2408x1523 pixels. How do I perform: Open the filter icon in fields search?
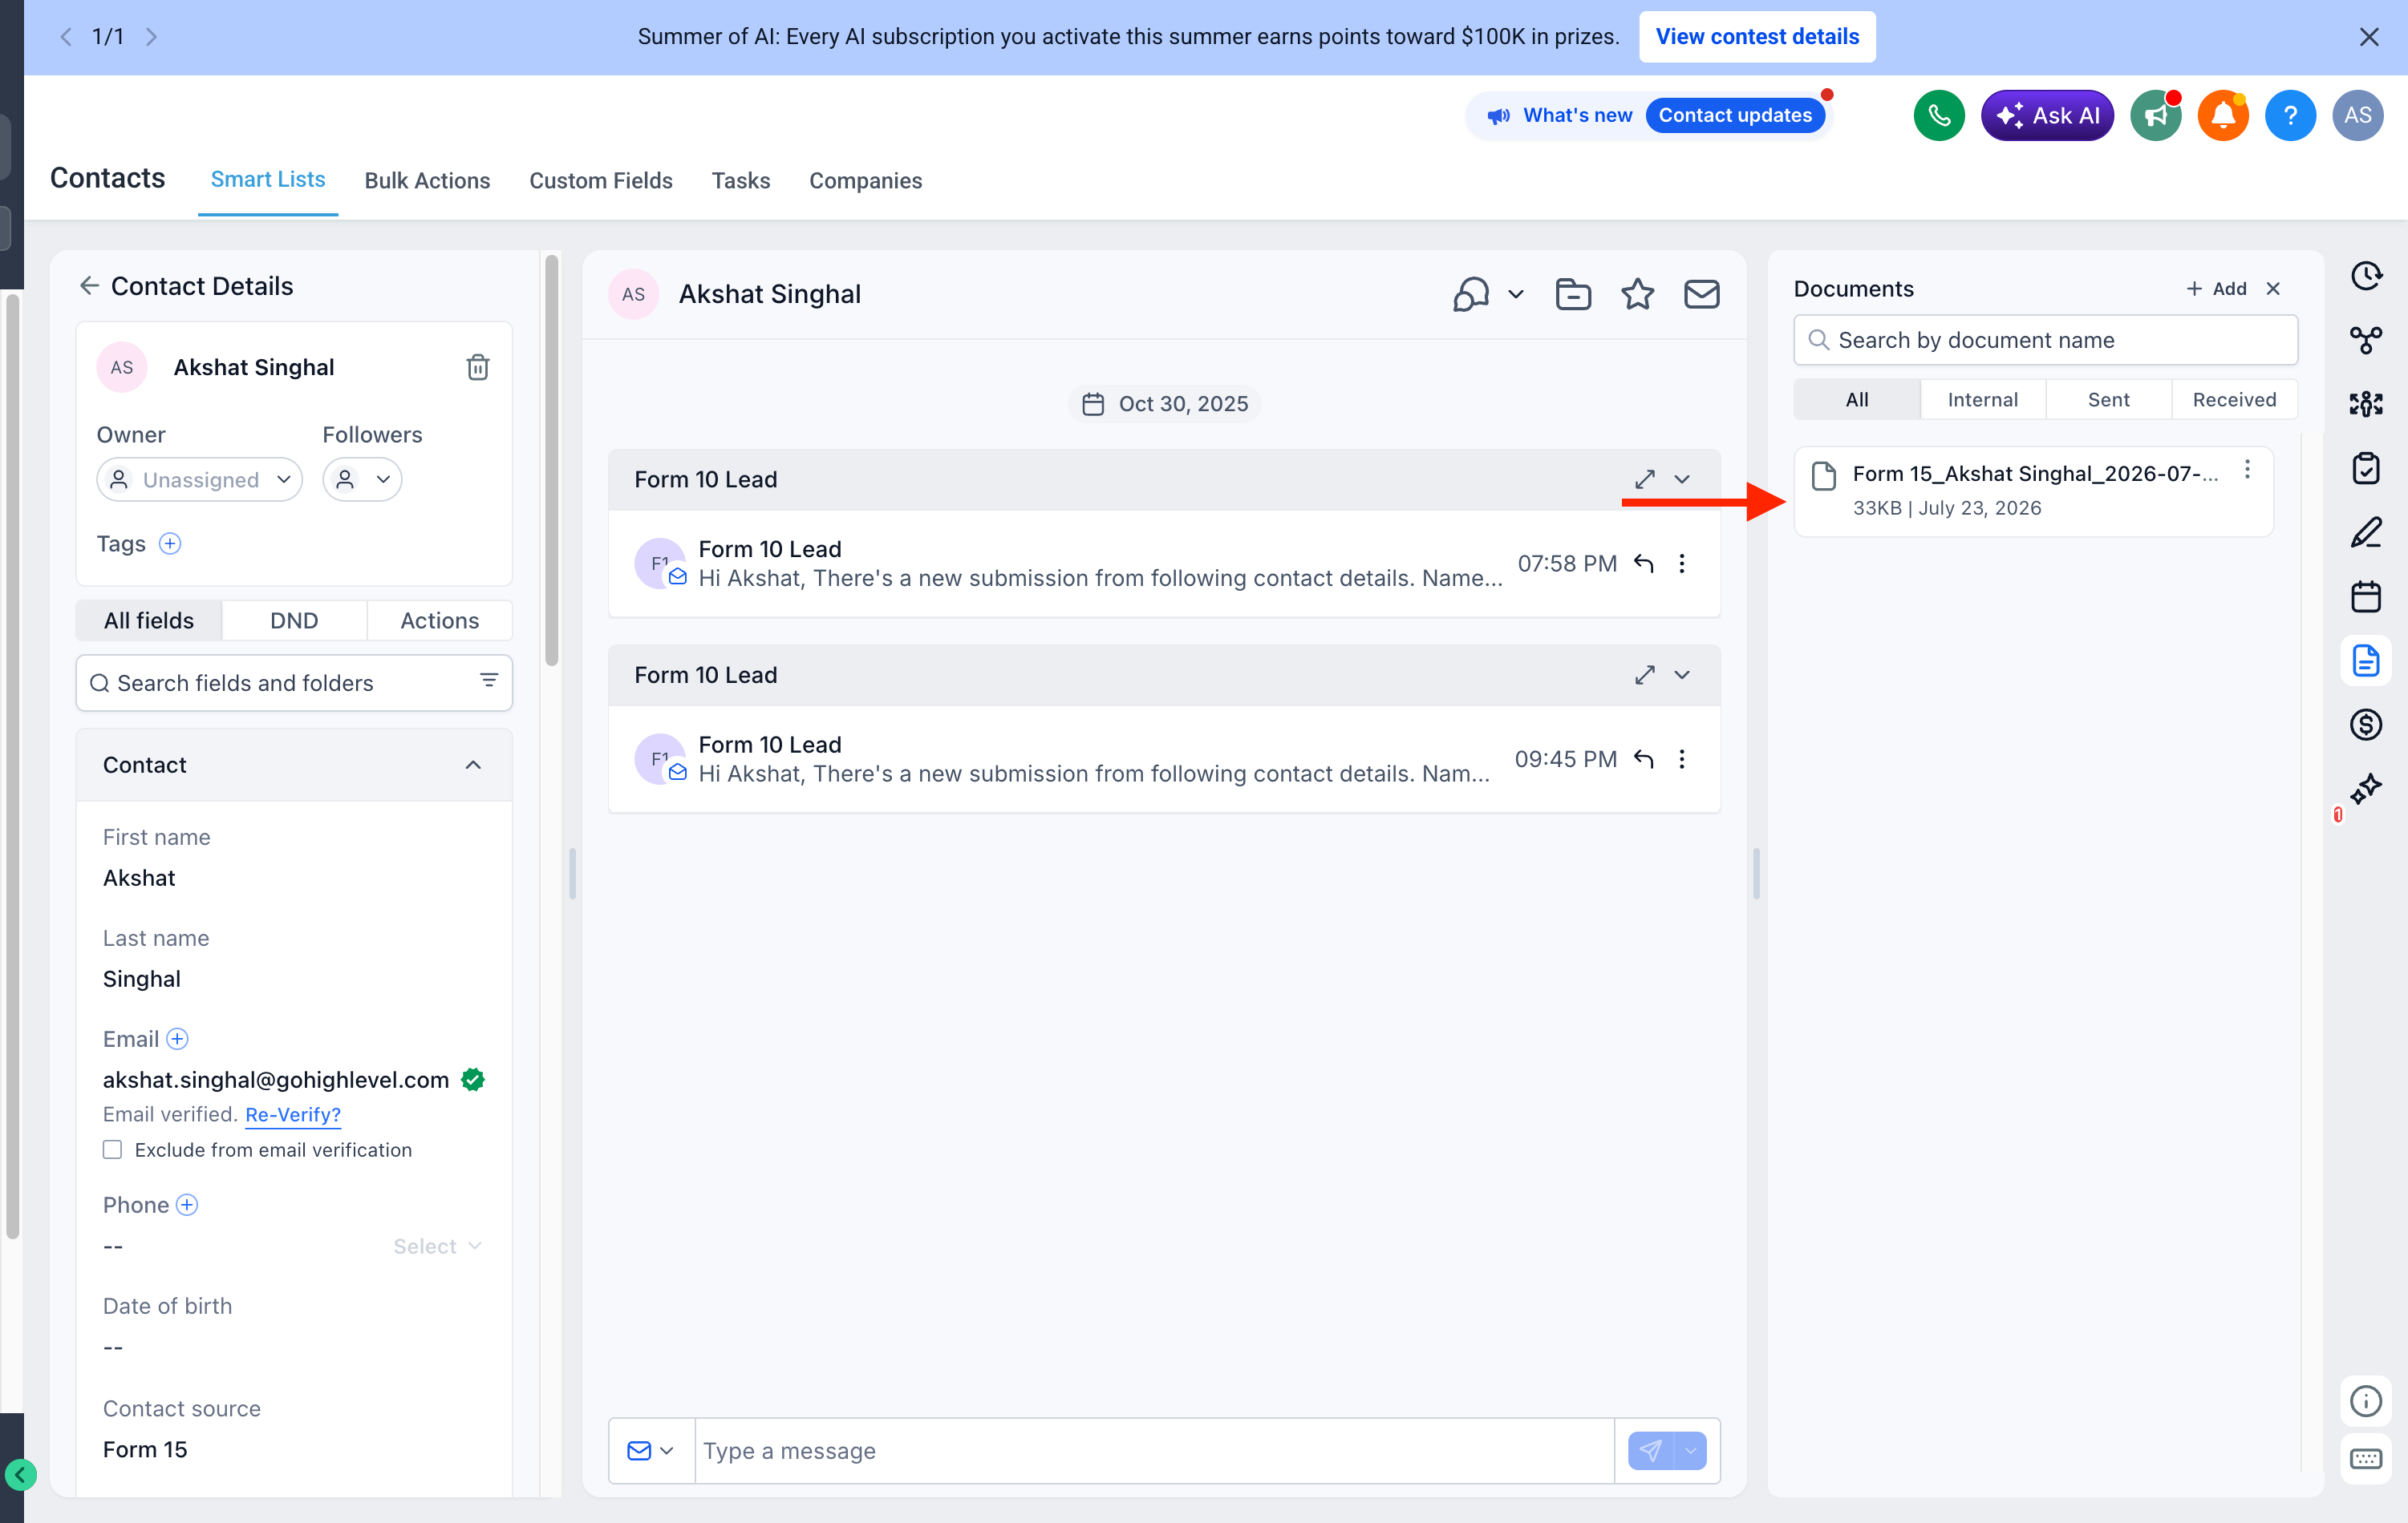pos(489,681)
